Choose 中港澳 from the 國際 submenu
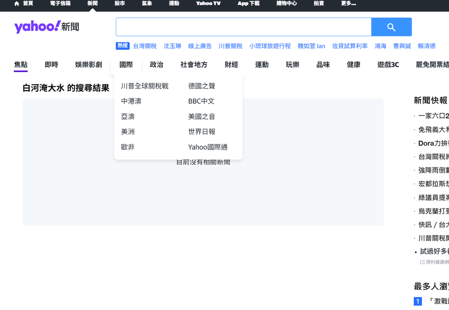The width and height of the screenshot is (449, 310). pos(131,101)
